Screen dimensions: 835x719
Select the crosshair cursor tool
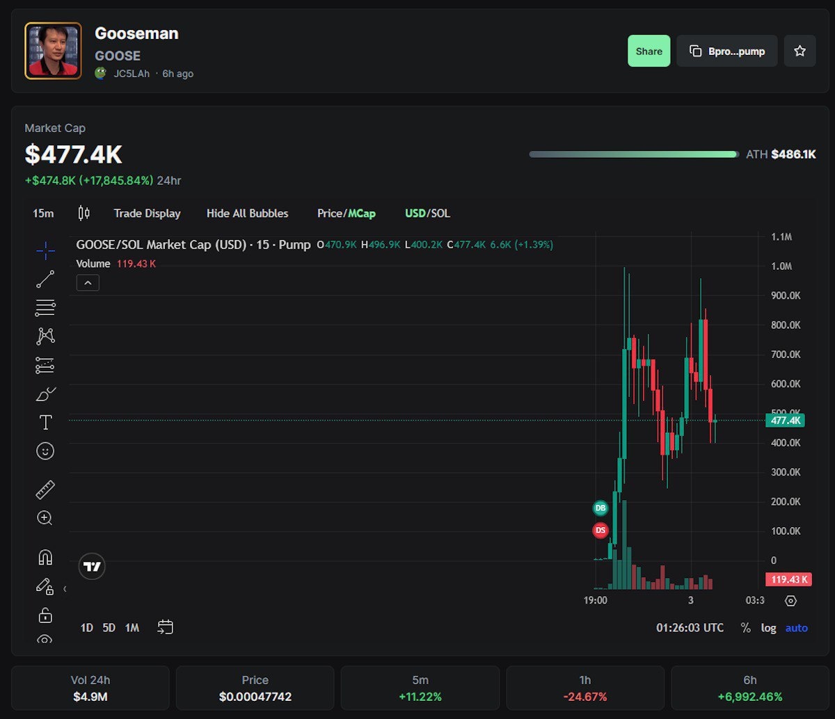pyautogui.click(x=45, y=250)
